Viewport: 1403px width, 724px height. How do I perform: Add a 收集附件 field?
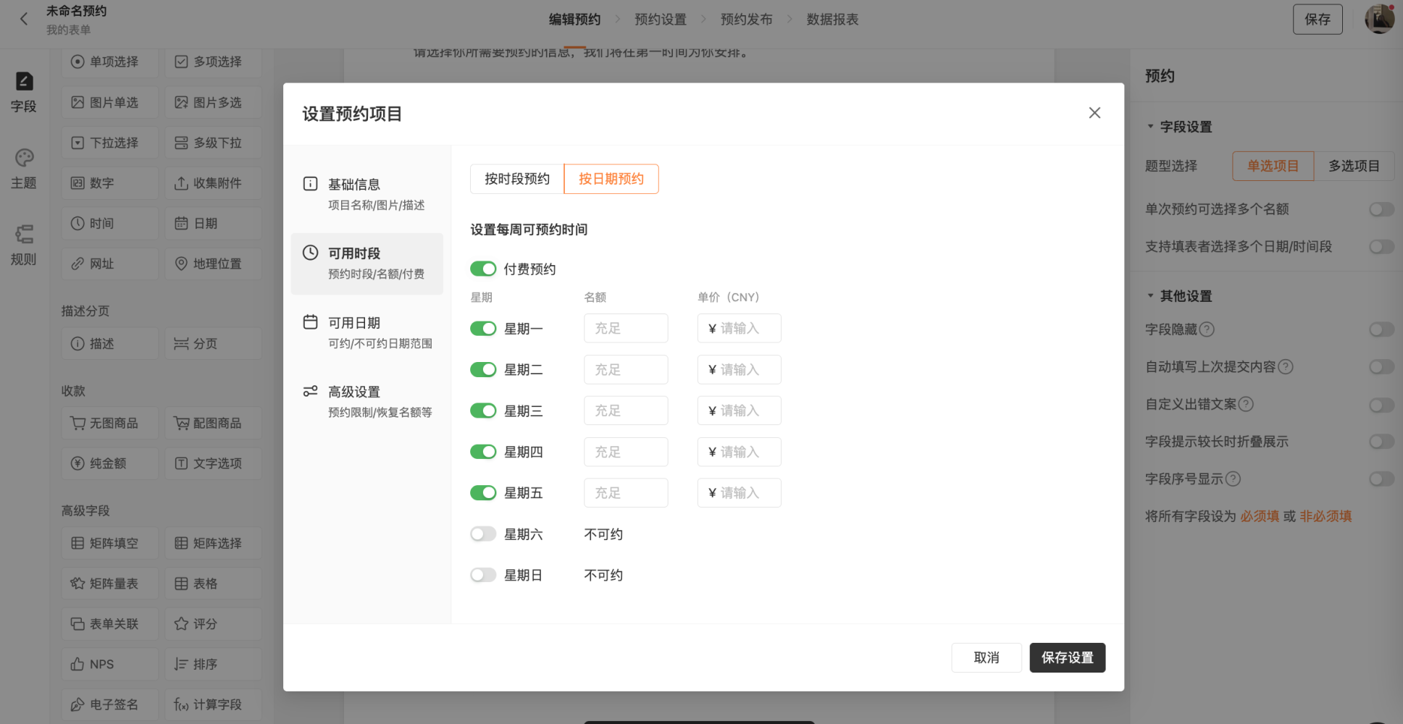(214, 183)
